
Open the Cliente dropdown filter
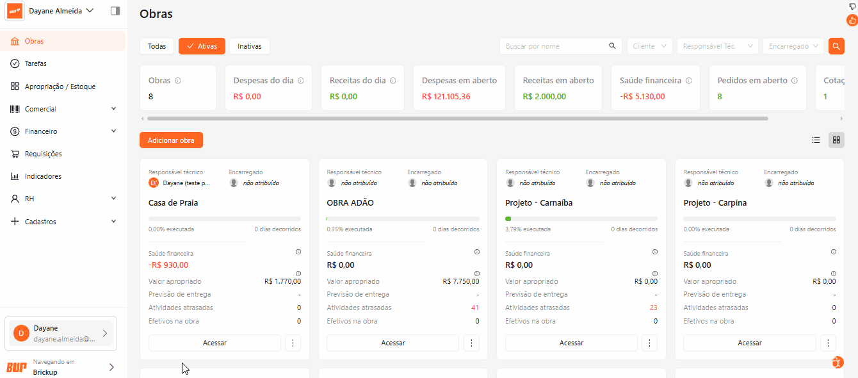click(x=649, y=46)
